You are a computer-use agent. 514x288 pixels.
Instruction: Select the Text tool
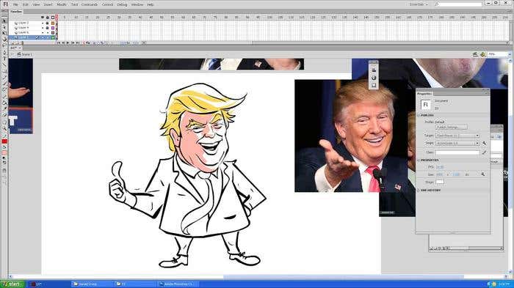(x=4, y=59)
